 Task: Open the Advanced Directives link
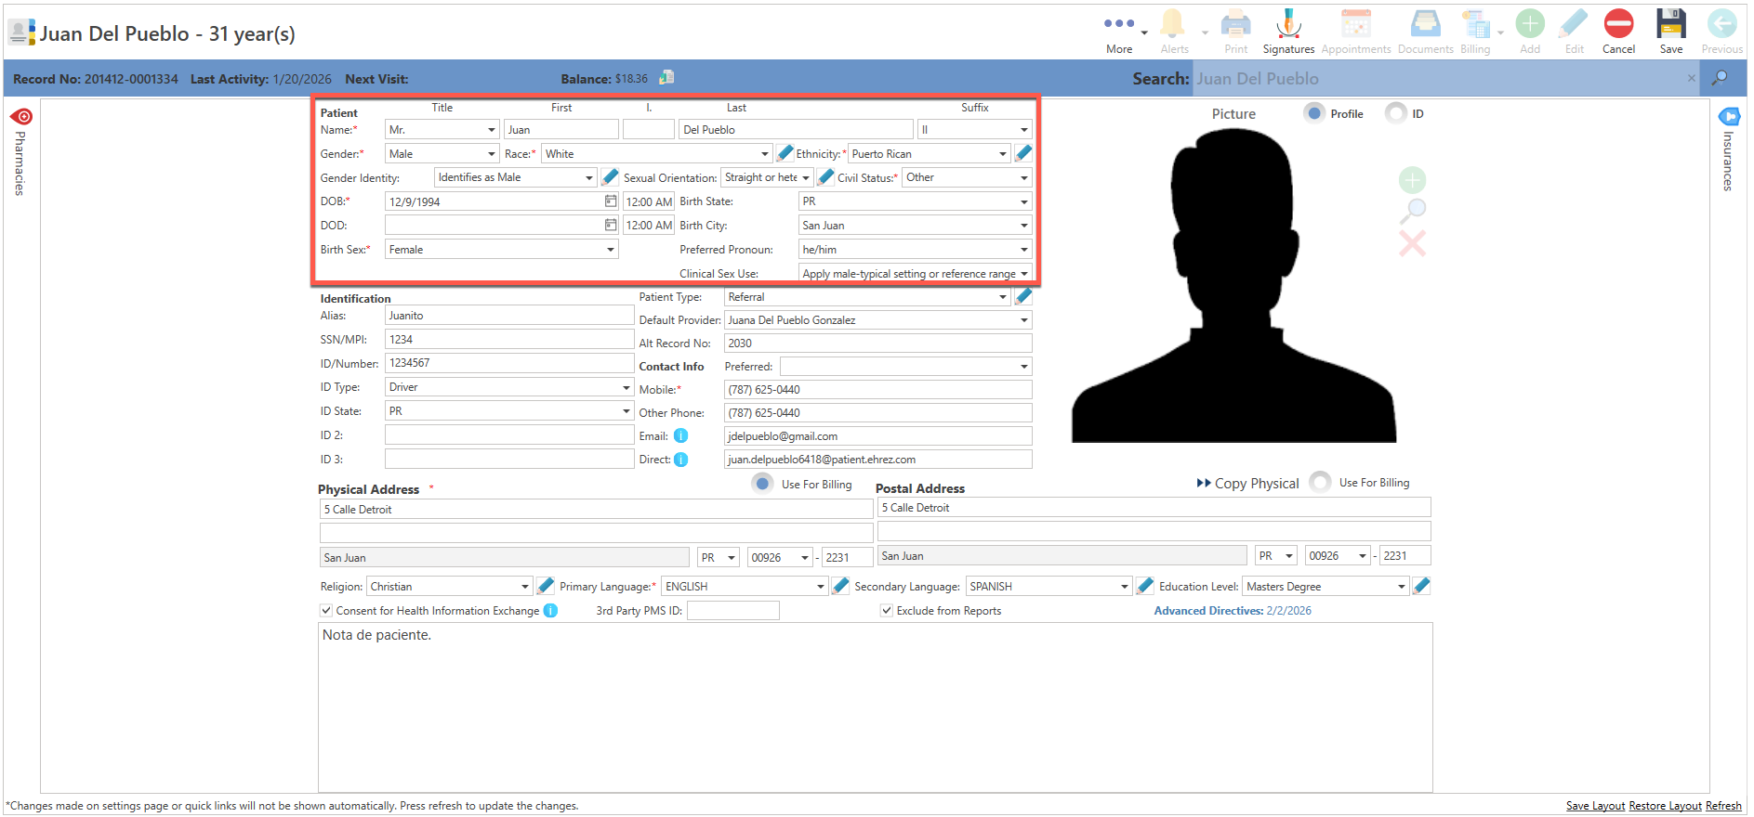tap(1233, 610)
